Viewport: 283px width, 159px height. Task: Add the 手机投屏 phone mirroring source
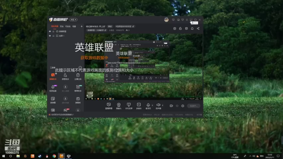(129, 106)
